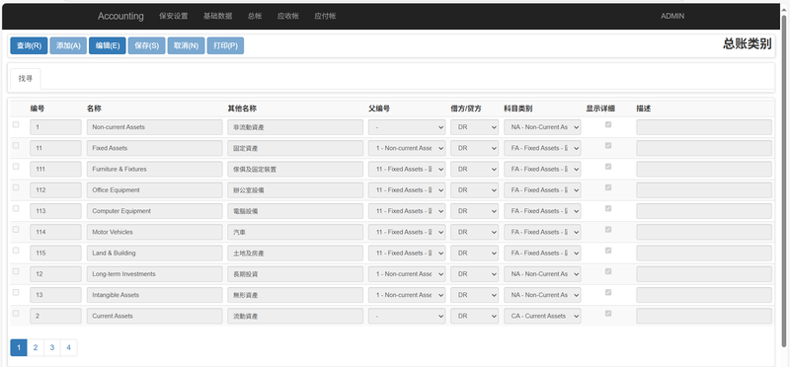
Task: Click the 其他名称 field containing 汽車
Action: tap(295, 232)
